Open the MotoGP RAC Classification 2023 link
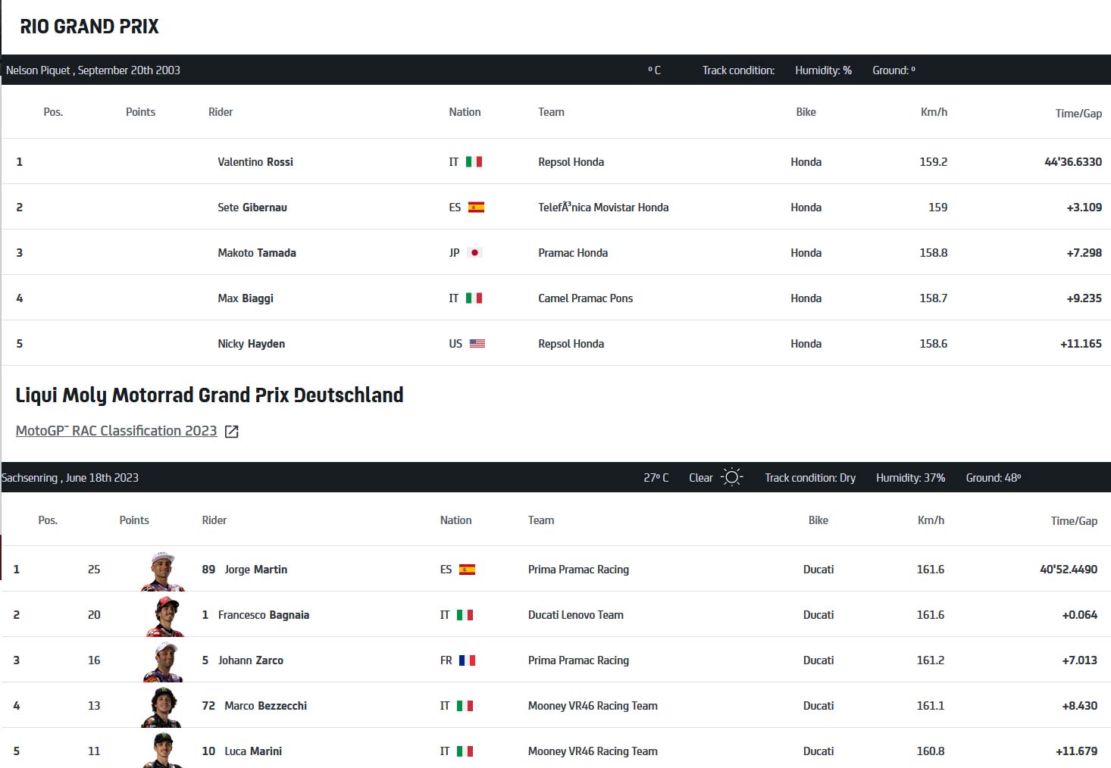The width and height of the screenshot is (1111, 768). tap(116, 431)
